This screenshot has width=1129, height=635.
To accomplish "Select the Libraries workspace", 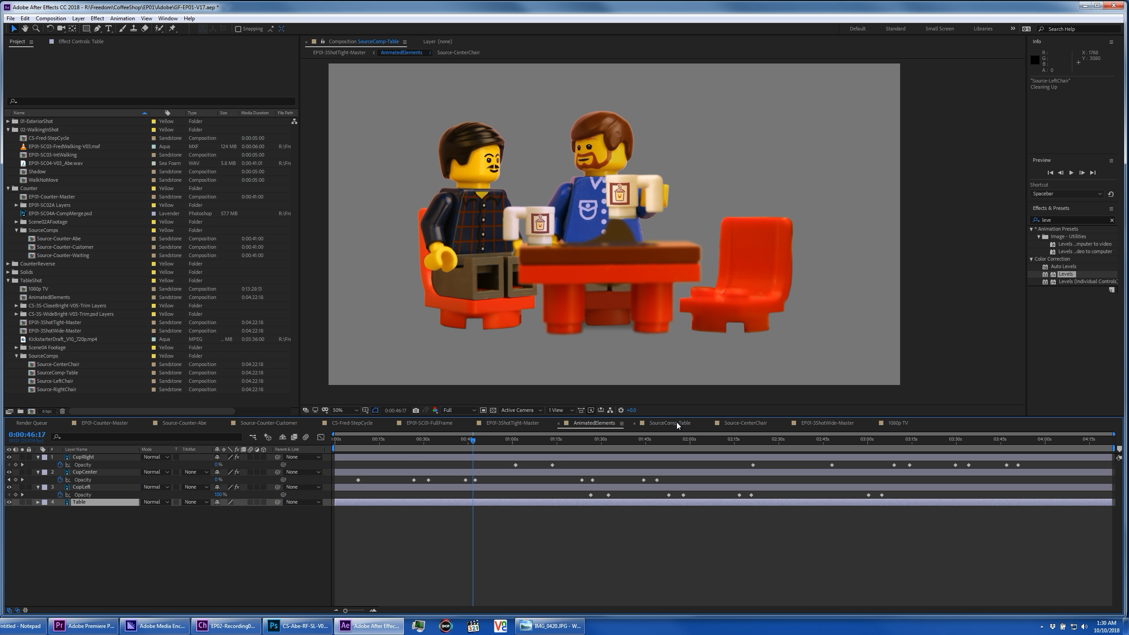I will (983, 29).
